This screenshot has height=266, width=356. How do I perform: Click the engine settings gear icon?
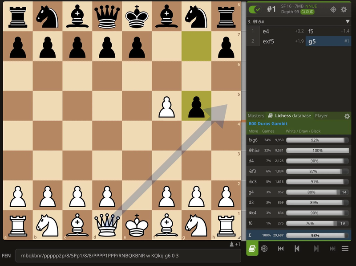tap(344, 9)
